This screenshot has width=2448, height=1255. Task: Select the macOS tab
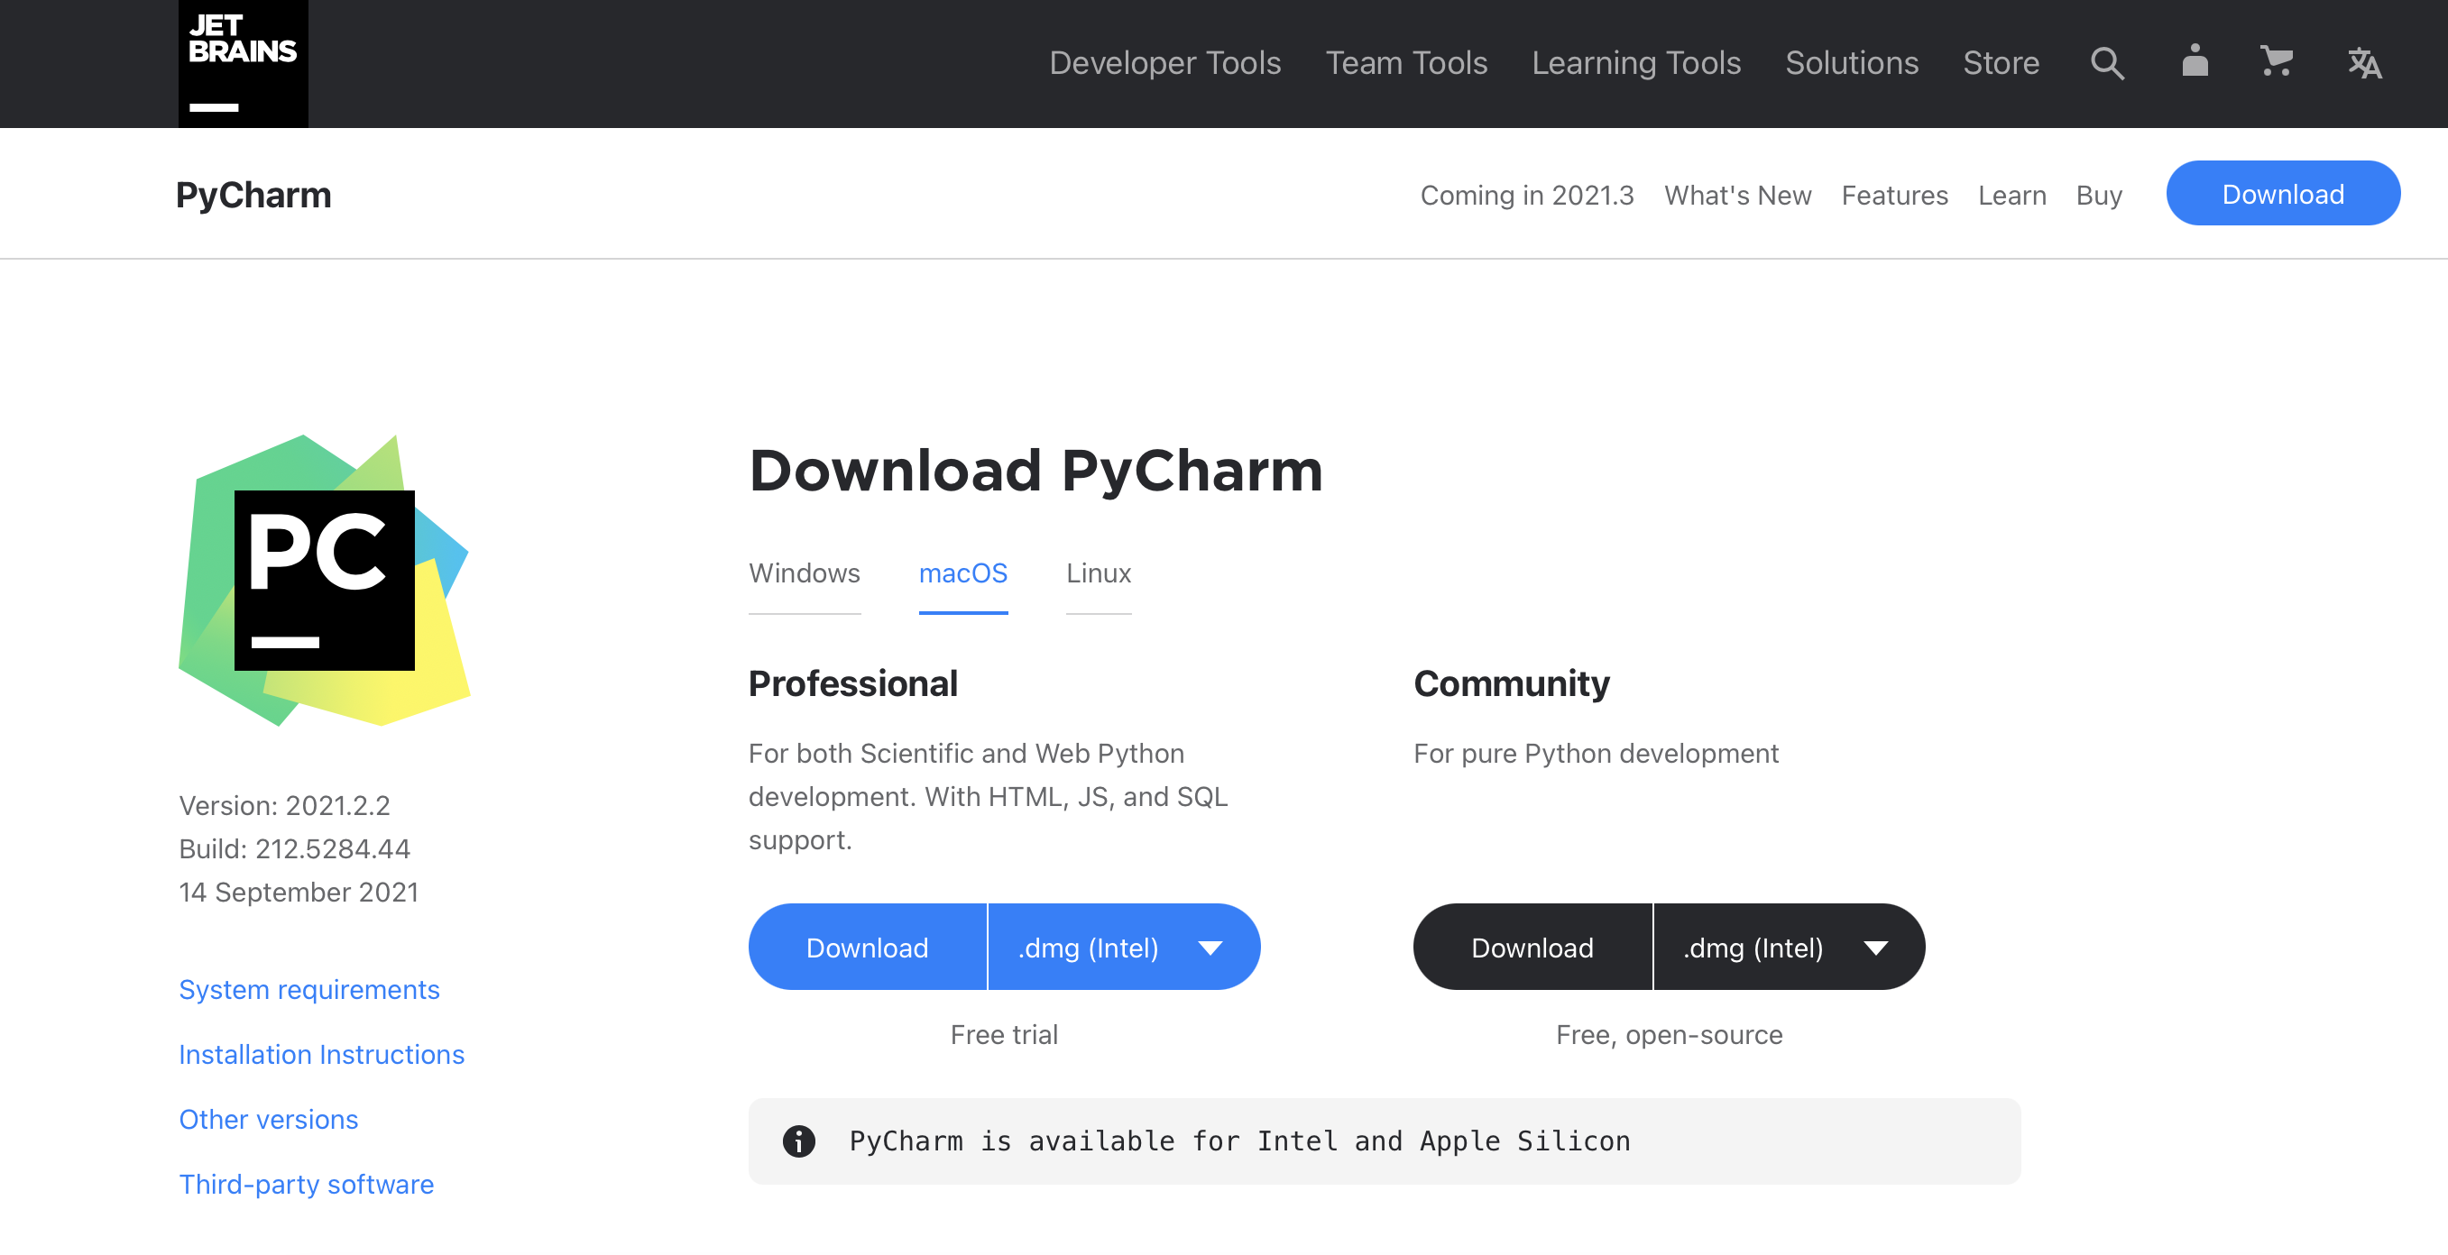tap(962, 573)
